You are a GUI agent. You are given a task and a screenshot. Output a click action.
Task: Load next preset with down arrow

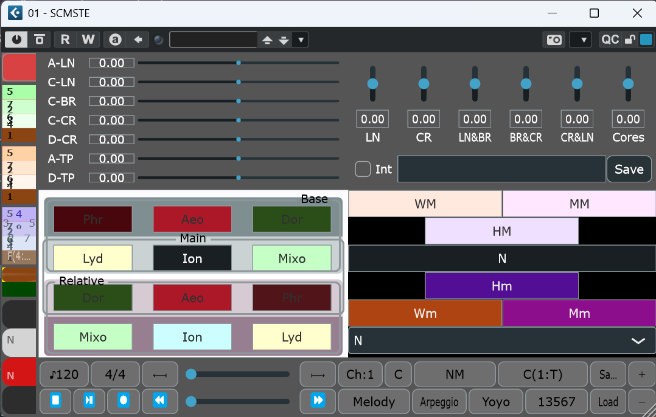[284, 40]
